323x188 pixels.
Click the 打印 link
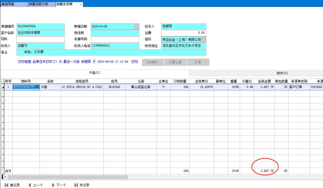(x=135, y=62)
